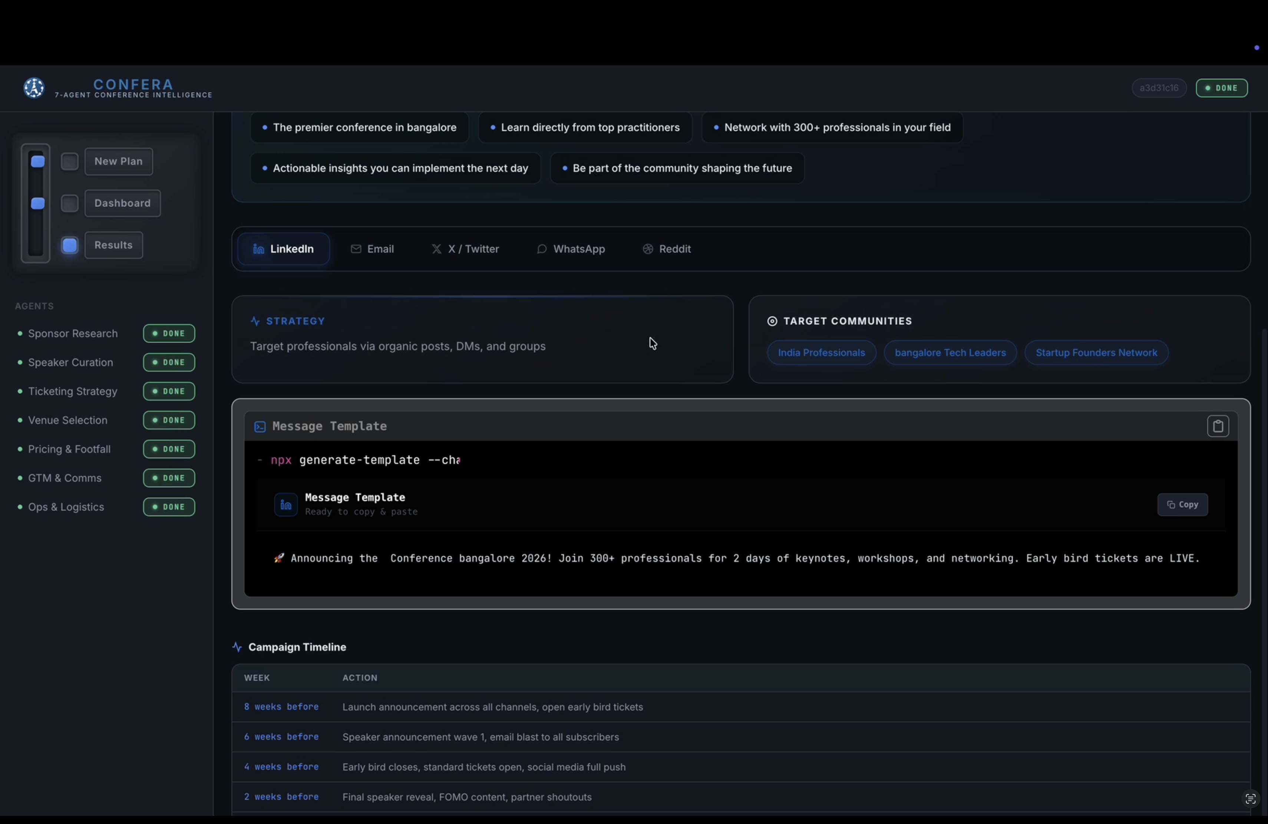Click DONE badge for Speaker Curation
Image resolution: width=1268 pixels, height=824 pixels.
(x=169, y=362)
